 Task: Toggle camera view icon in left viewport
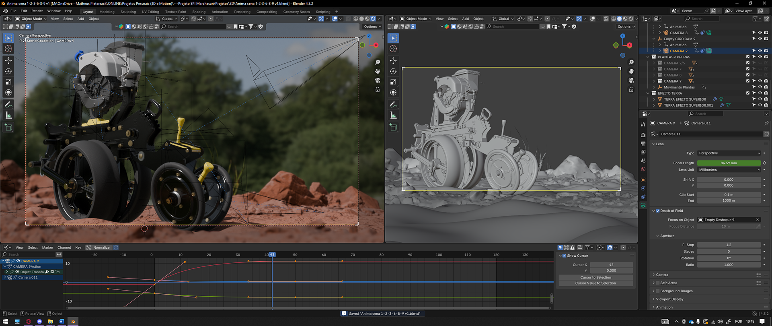pyautogui.click(x=378, y=80)
